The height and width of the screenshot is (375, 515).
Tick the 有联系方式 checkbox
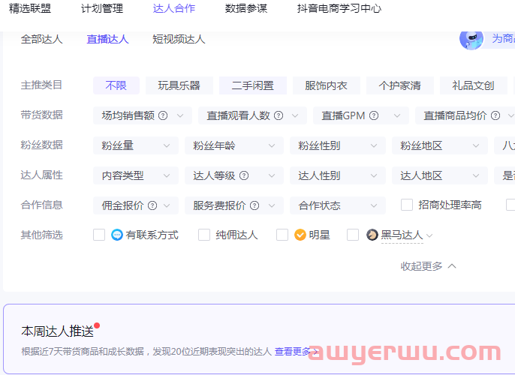[99, 235]
